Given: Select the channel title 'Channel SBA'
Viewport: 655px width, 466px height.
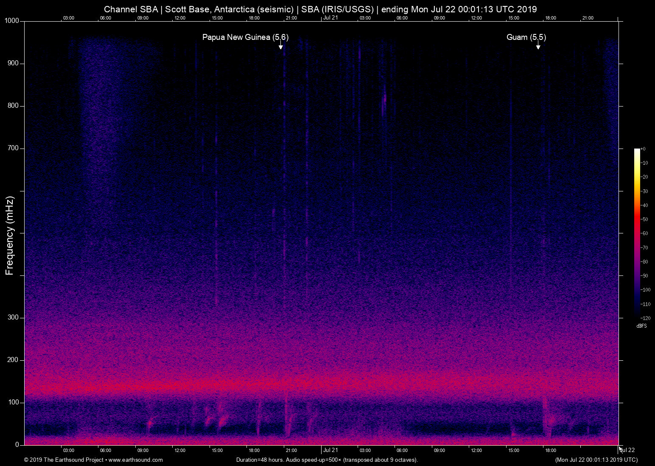Looking at the screenshot, I should click(x=131, y=9).
